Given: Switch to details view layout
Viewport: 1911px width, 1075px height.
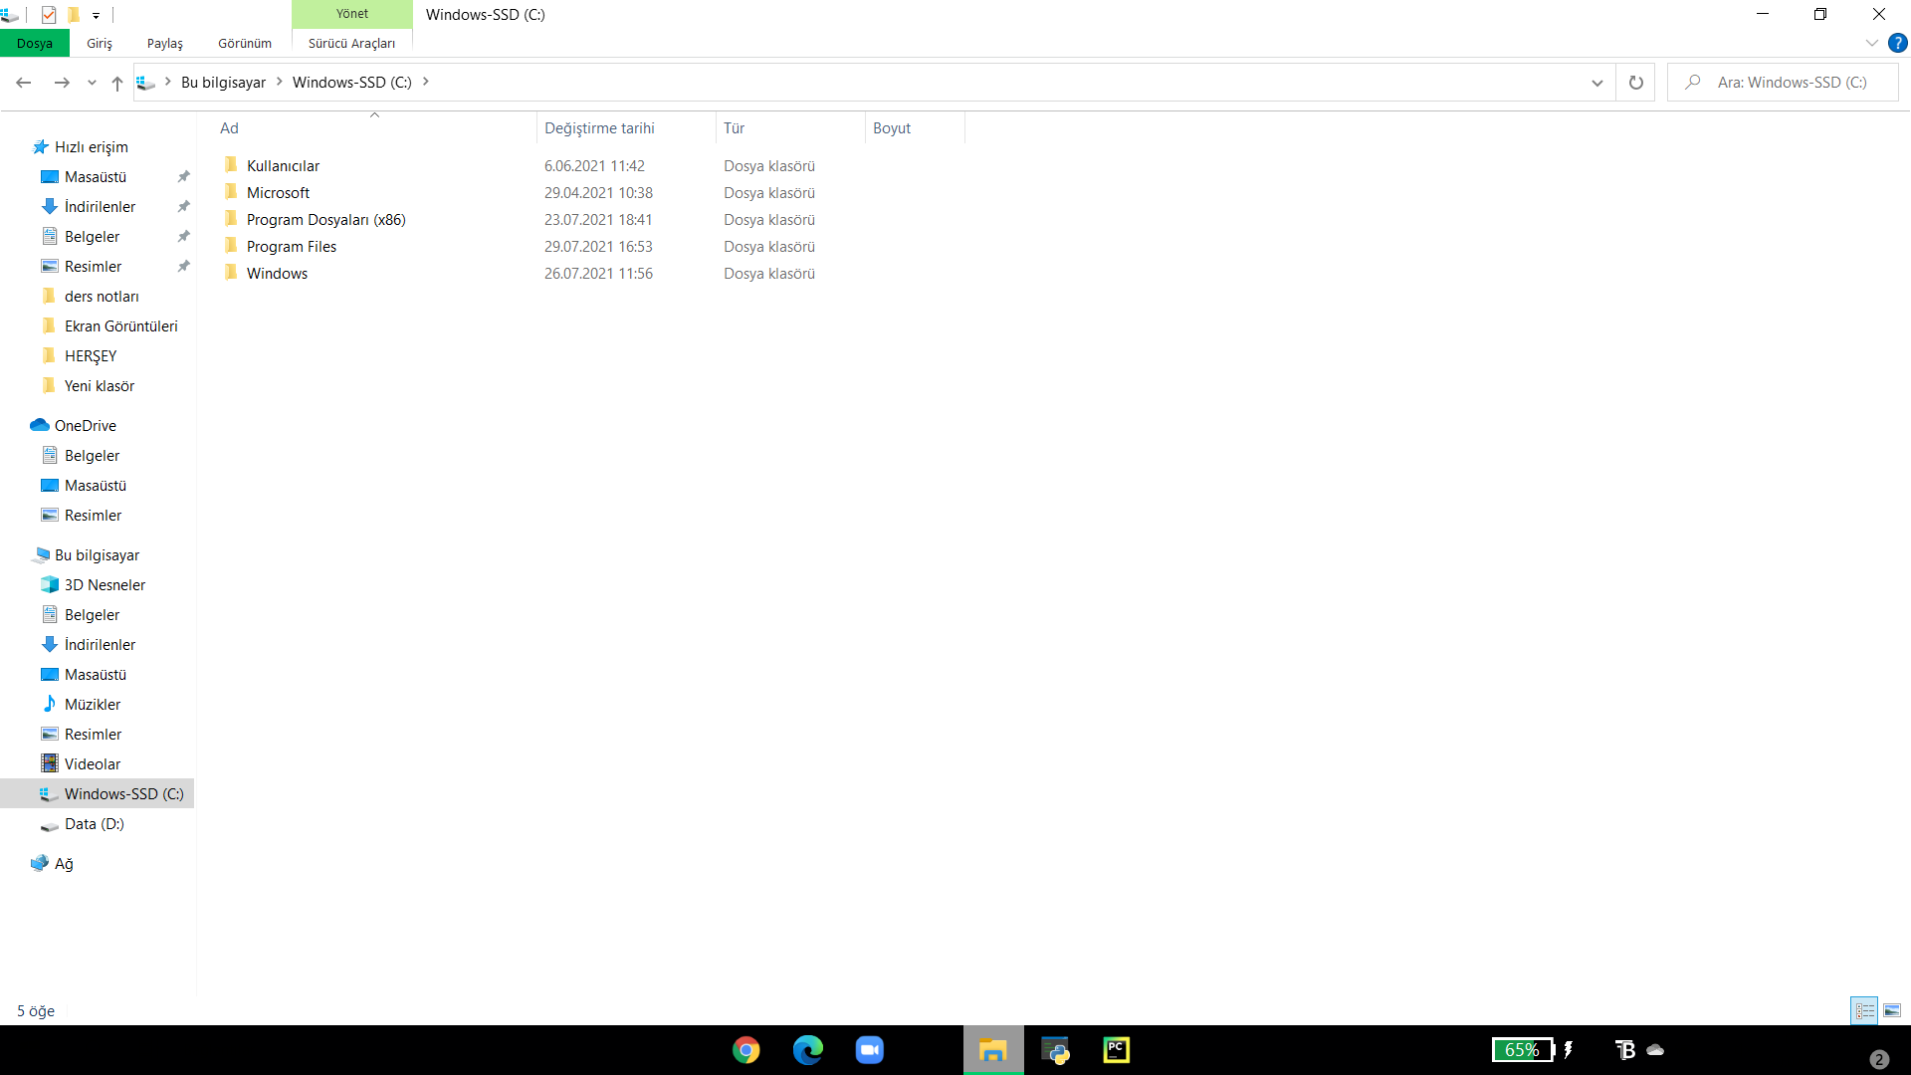Looking at the screenshot, I should click(1864, 1010).
